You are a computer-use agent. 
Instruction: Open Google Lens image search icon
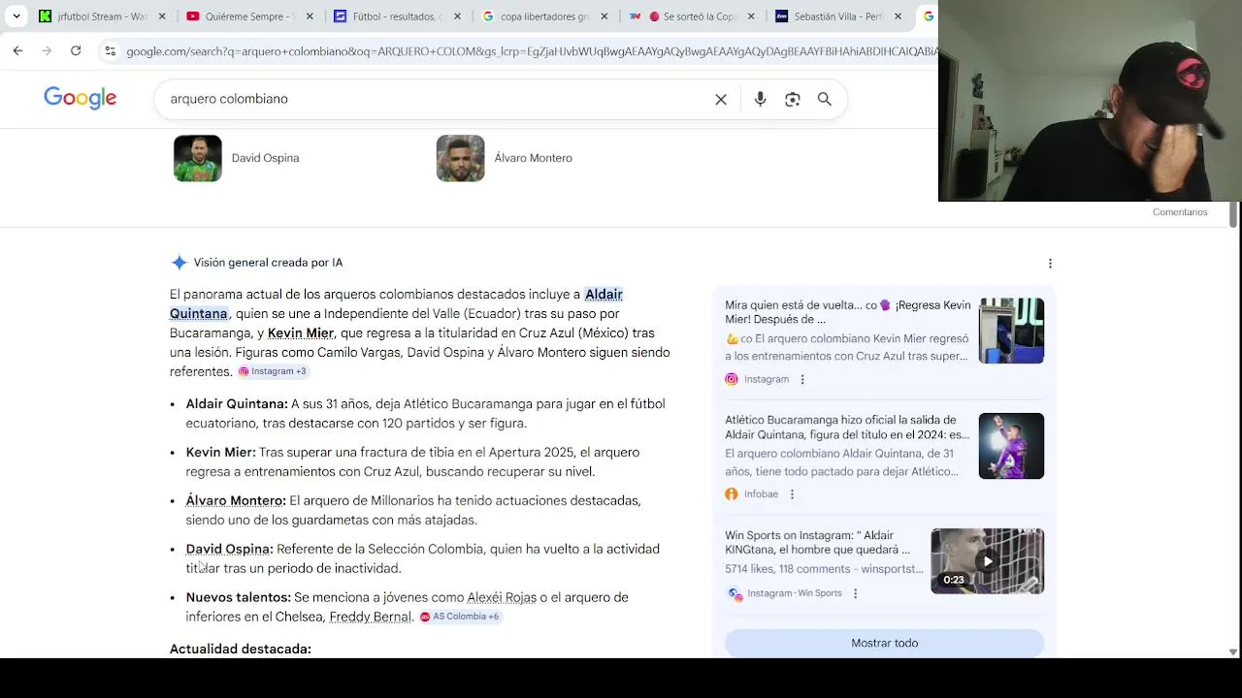[793, 99]
